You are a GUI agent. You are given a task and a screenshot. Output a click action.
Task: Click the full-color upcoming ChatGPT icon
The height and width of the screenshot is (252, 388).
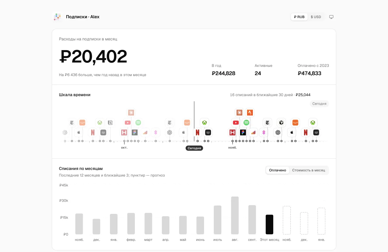[278, 132]
